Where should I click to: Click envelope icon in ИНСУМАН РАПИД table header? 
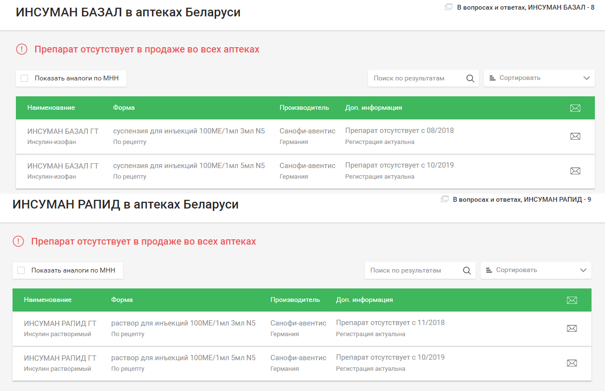pyautogui.click(x=572, y=300)
